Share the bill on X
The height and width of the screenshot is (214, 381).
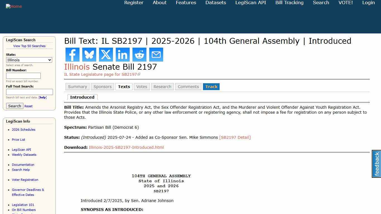(x=106, y=54)
